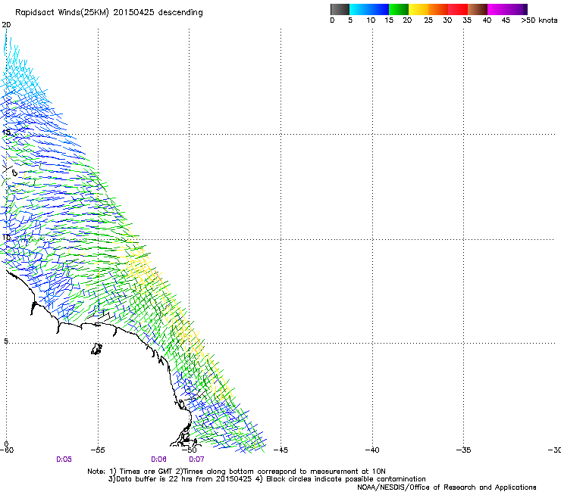561x492 pixels.
Task: Click the legend label '25'
Action: [x=428, y=20]
